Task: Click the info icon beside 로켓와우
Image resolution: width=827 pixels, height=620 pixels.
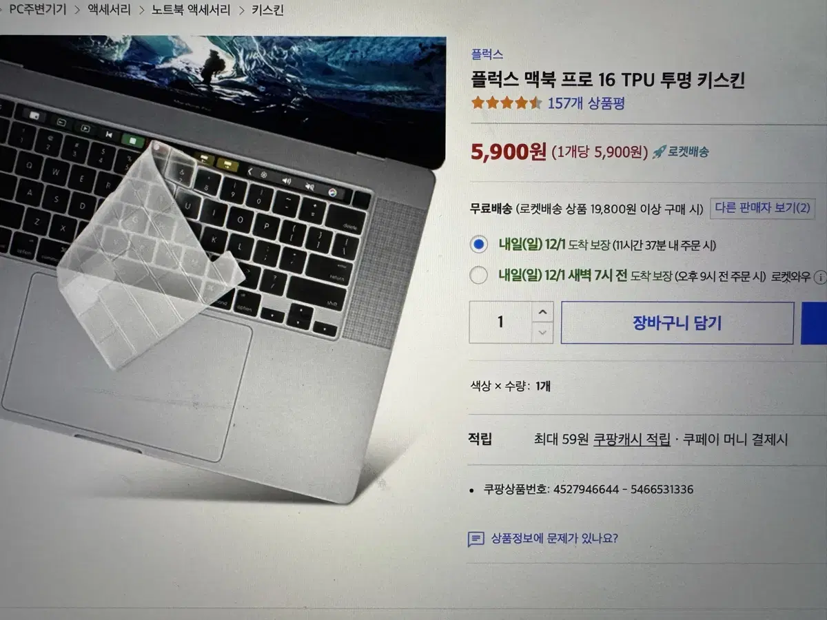Action: pos(820,277)
